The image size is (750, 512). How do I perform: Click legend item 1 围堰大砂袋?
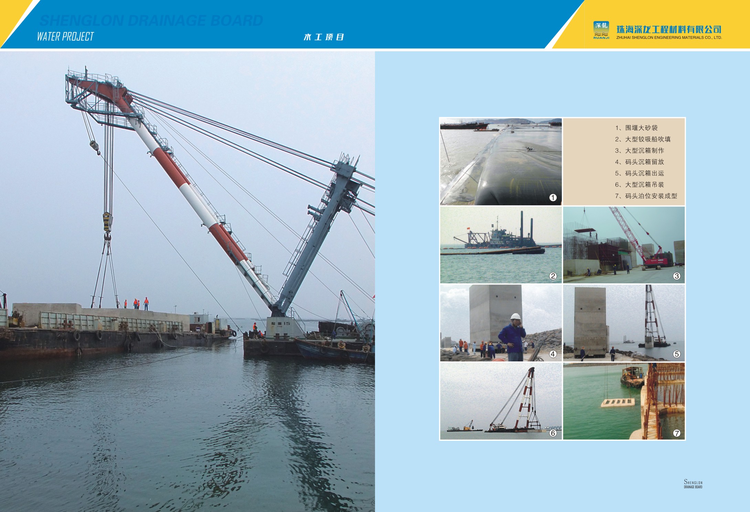pyautogui.click(x=636, y=128)
